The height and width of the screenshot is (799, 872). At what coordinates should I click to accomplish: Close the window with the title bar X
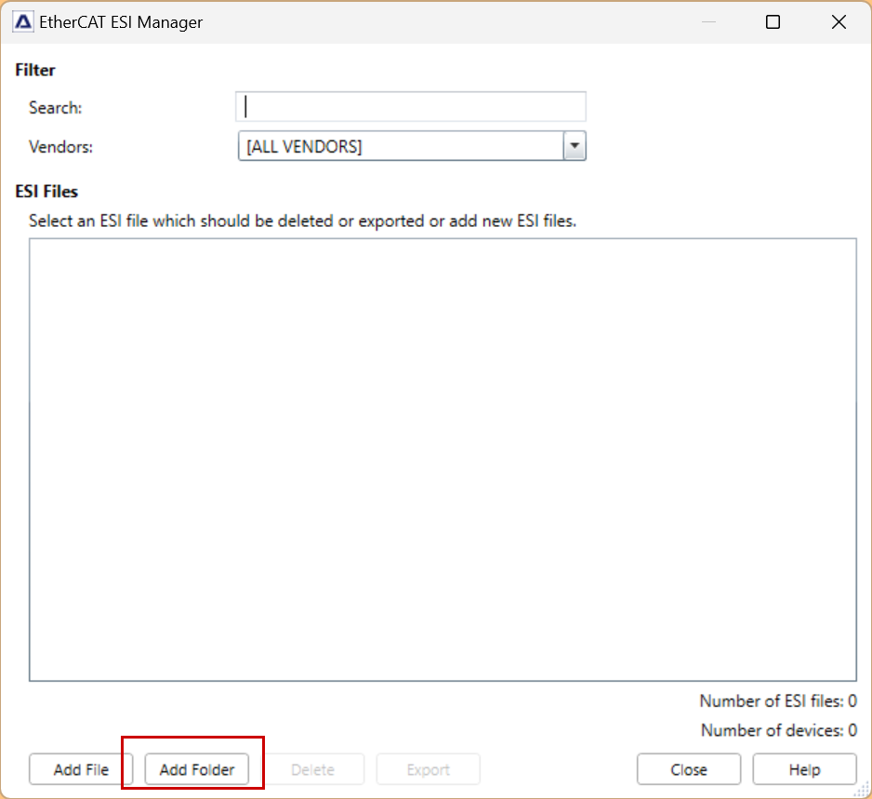click(x=839, y=22)
